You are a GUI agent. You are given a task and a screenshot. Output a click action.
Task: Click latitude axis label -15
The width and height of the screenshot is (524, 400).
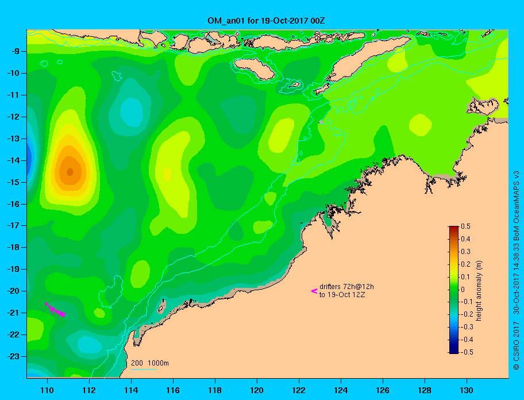[x=13, y=182]
